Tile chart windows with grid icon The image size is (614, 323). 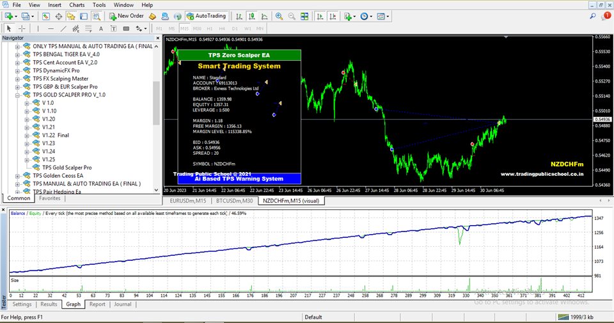[304, 16]
